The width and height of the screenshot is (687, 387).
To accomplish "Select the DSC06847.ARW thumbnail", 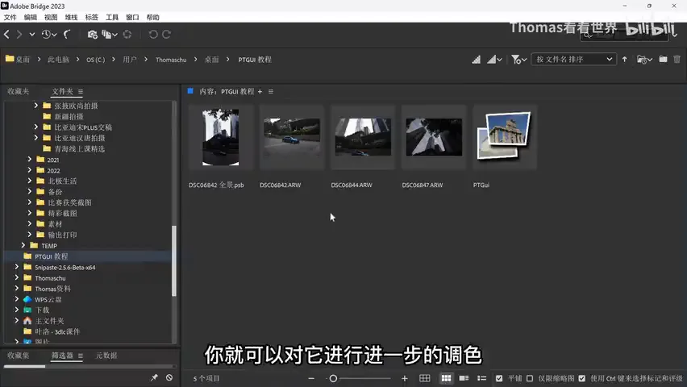I will (x=434, y=137).
